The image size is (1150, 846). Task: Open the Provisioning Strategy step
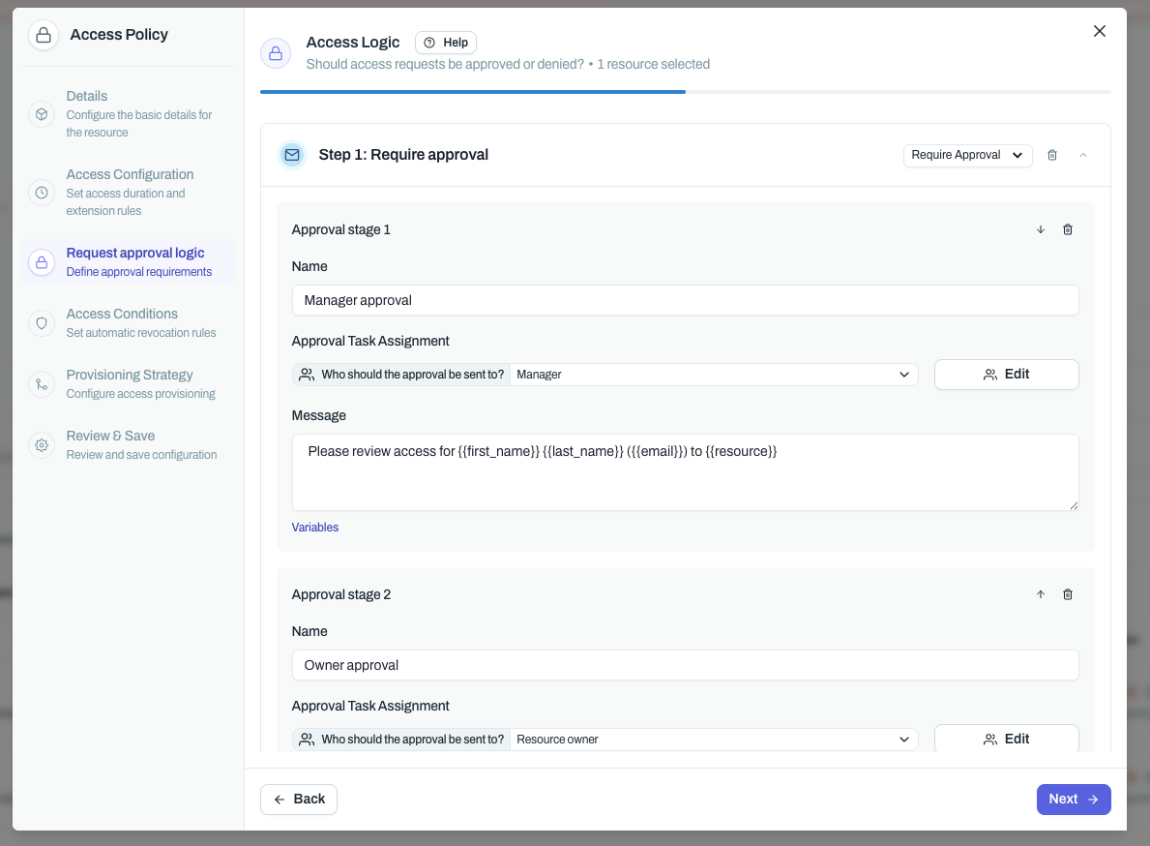pyautogui.click(x=130, y=376)
